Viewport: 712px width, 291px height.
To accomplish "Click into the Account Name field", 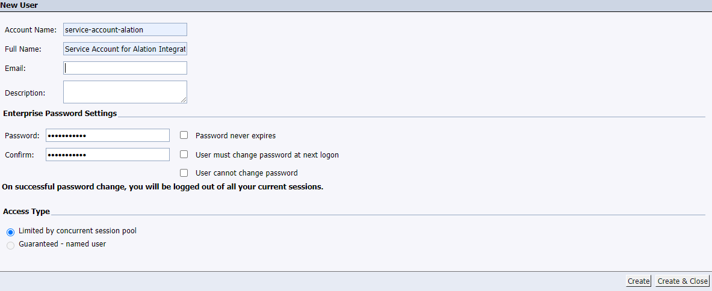I will pyautogui.click(x=125, y=29).
